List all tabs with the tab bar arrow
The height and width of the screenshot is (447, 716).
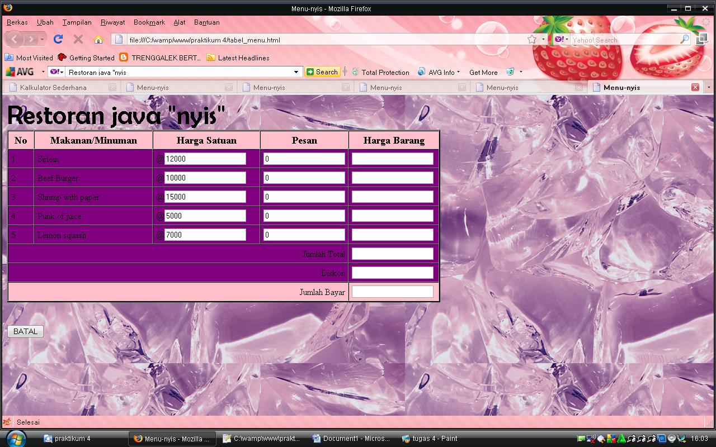pyautogui.click(x=709, y=87)
